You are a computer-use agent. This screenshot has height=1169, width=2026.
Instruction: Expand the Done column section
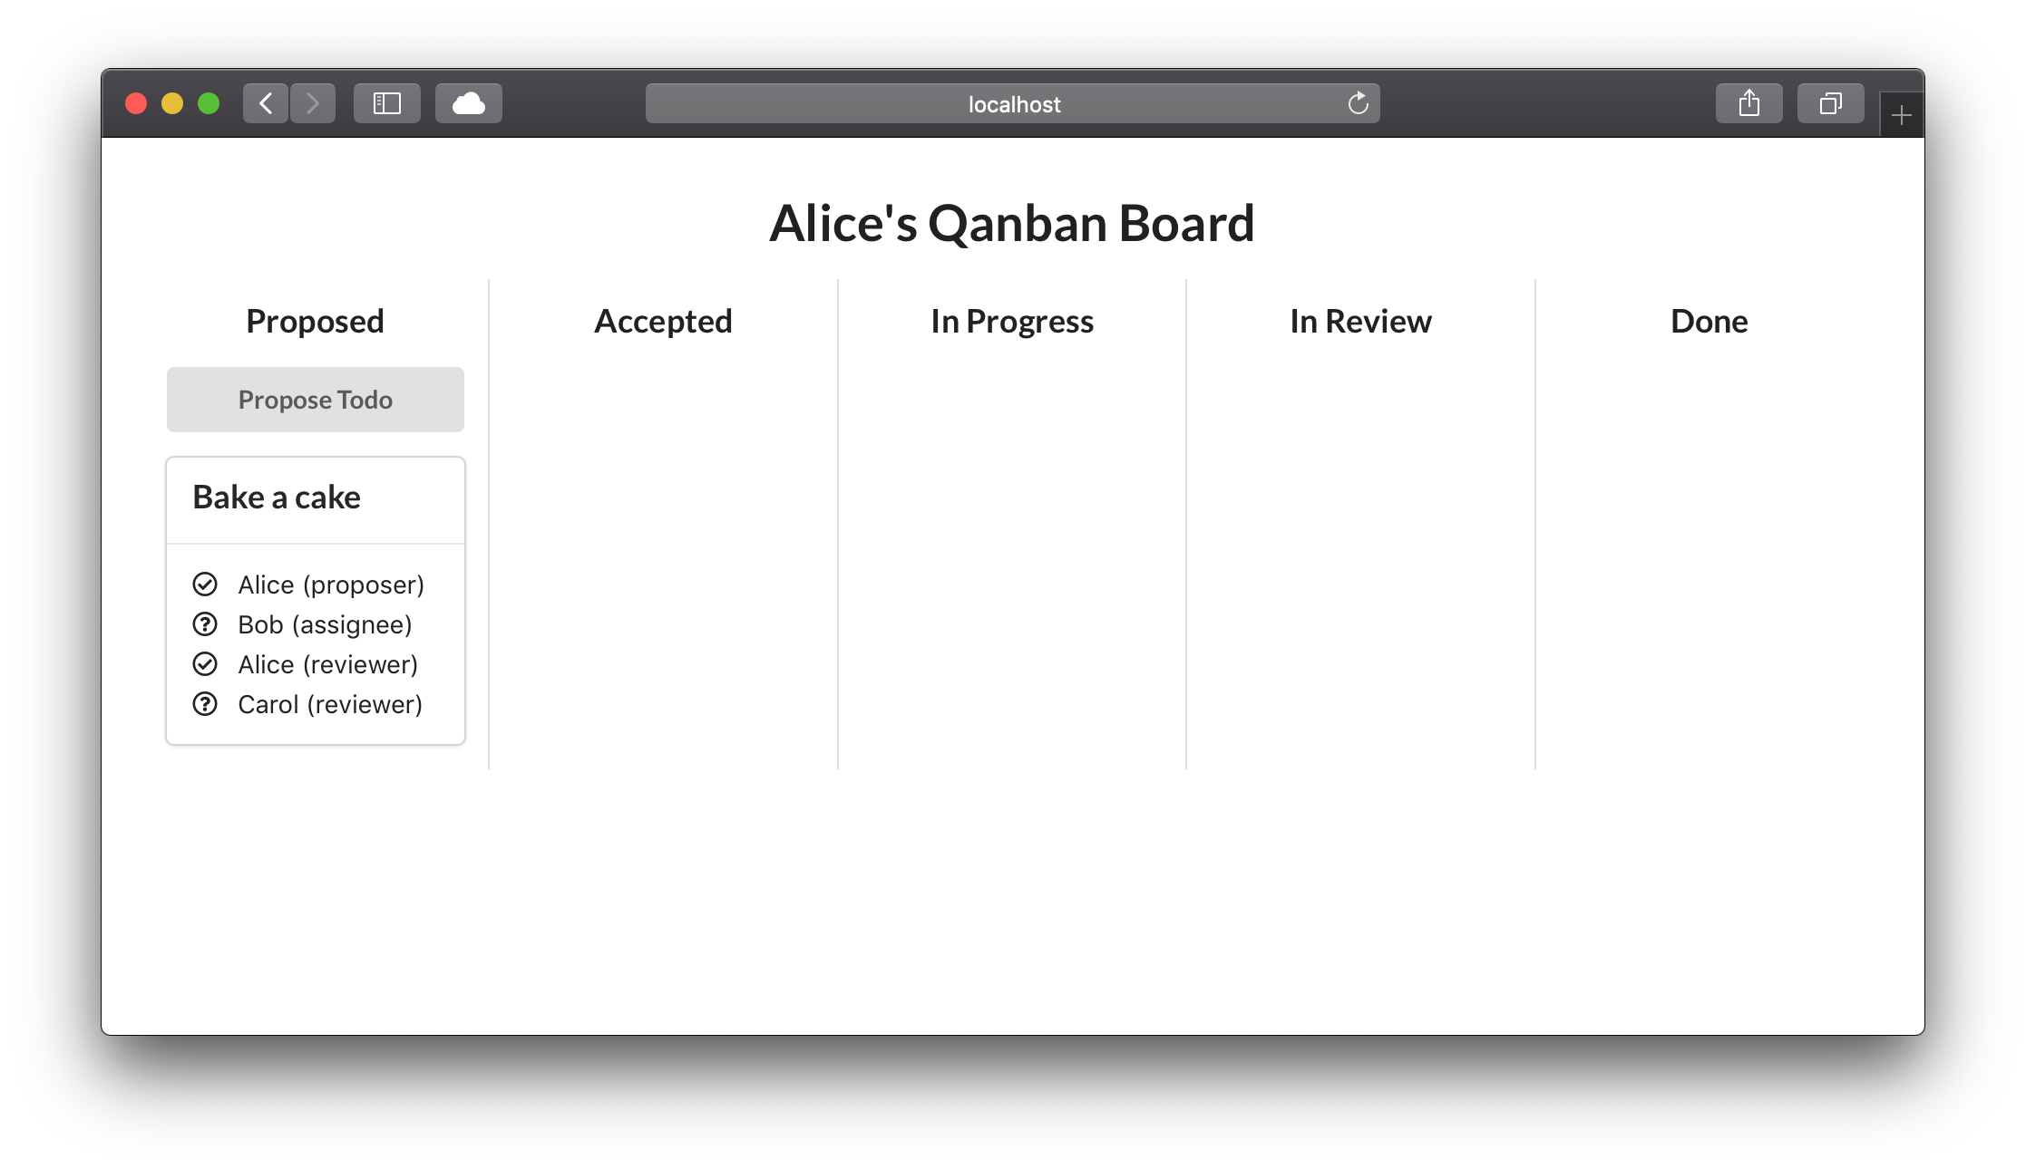(x=1709, y=319)
